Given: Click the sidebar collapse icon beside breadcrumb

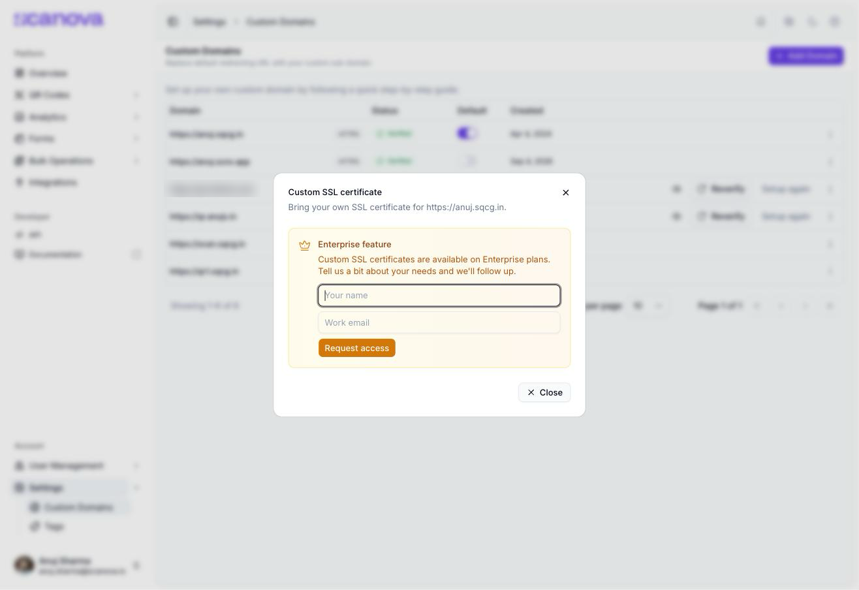Looking at the screenshot, I should [x=173, y=22].
